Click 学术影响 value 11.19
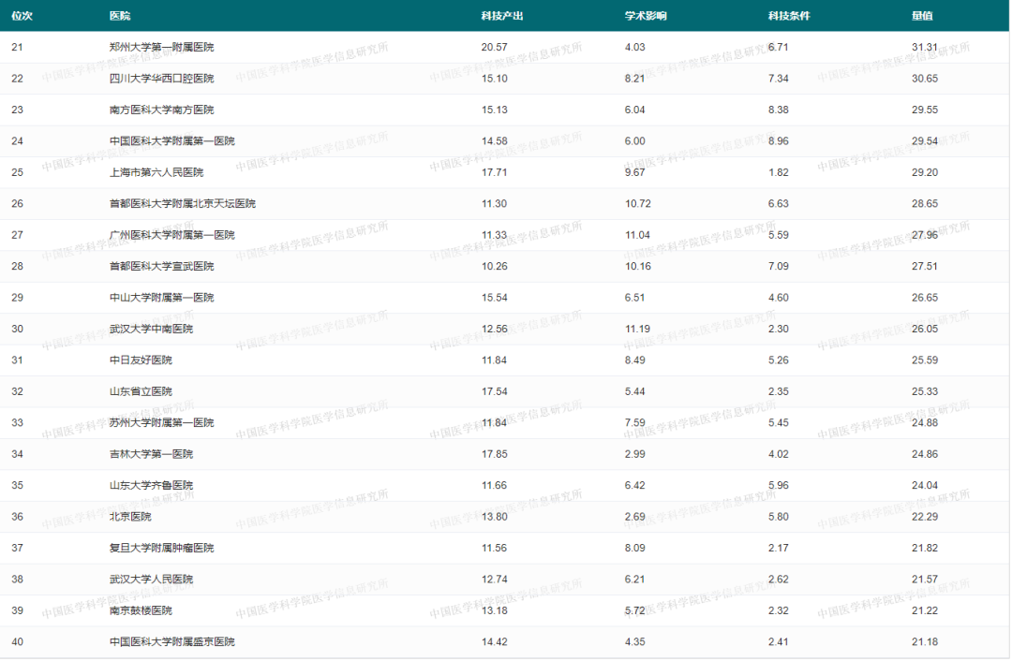Screen dimensions: 1012x661 (638, 329)
